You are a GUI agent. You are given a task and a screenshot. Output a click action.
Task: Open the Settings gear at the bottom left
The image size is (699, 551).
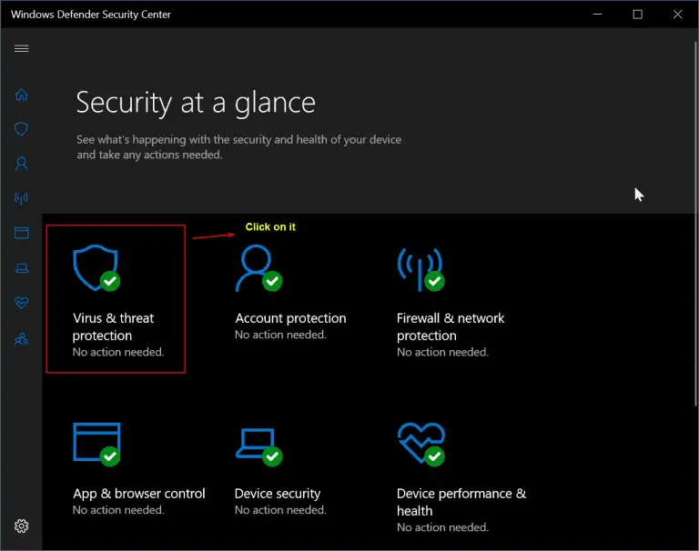pyautogui.click(x=22, y=526)
